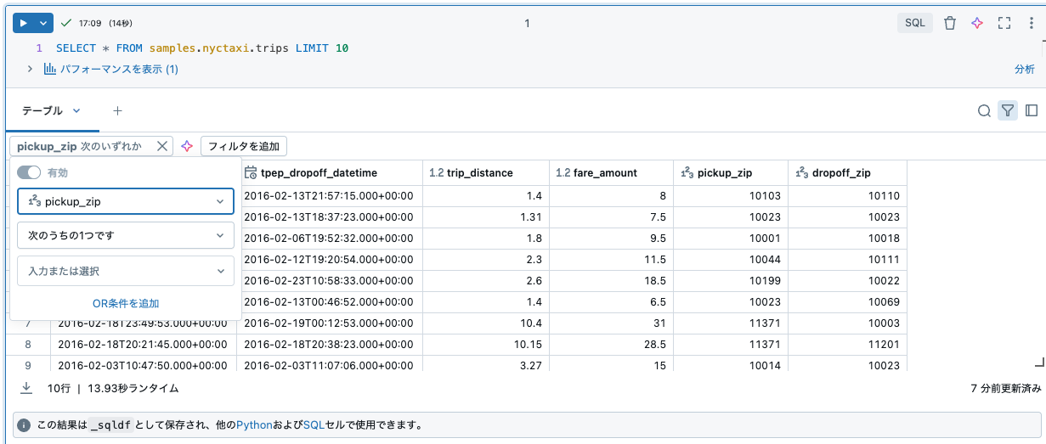Select trip_distance cell 10.15
The width and height of the screenshot is (1046, 444).
486,344
